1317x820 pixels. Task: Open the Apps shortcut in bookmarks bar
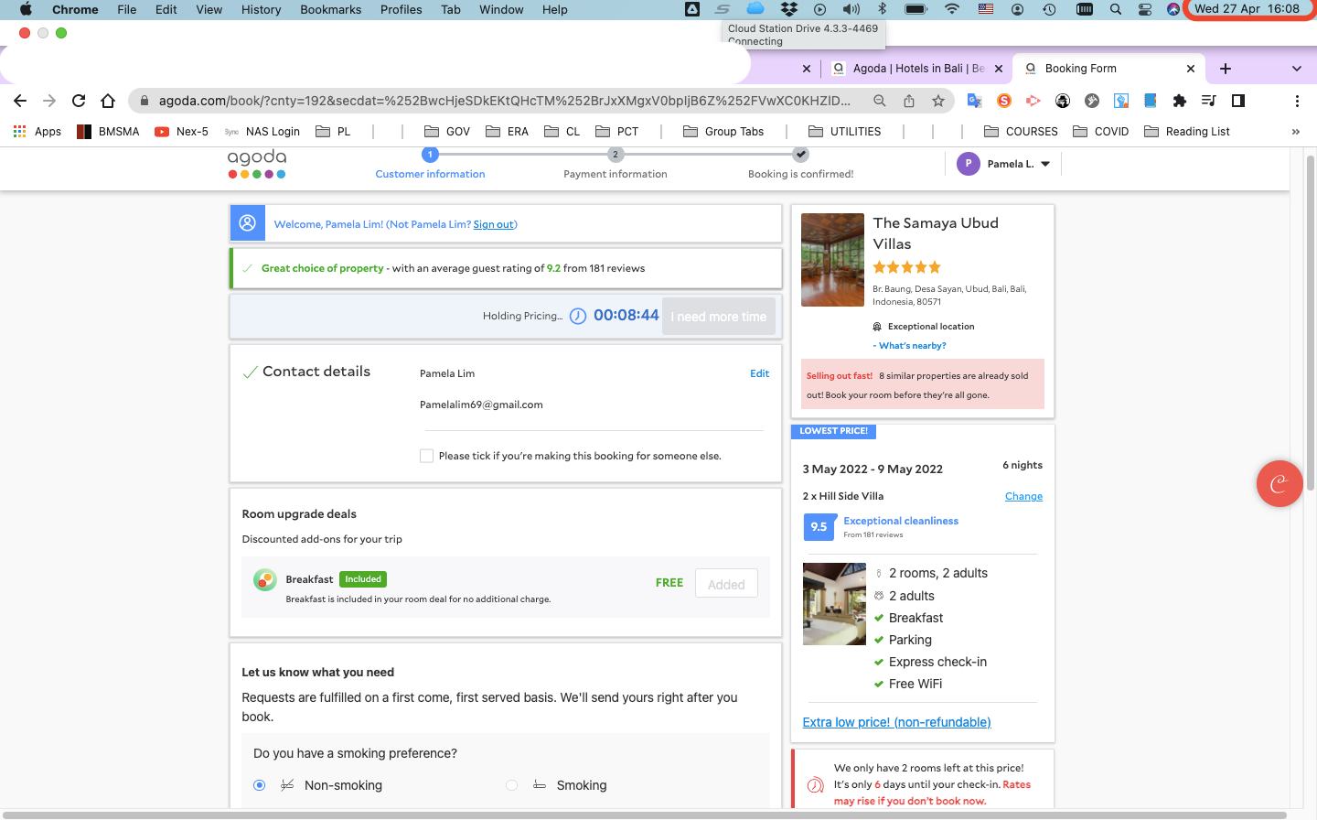(x=37, y=132)
